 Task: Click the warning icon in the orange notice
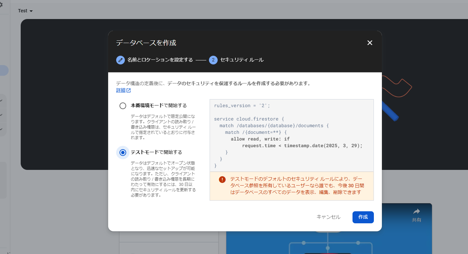(x=222, y=179)
